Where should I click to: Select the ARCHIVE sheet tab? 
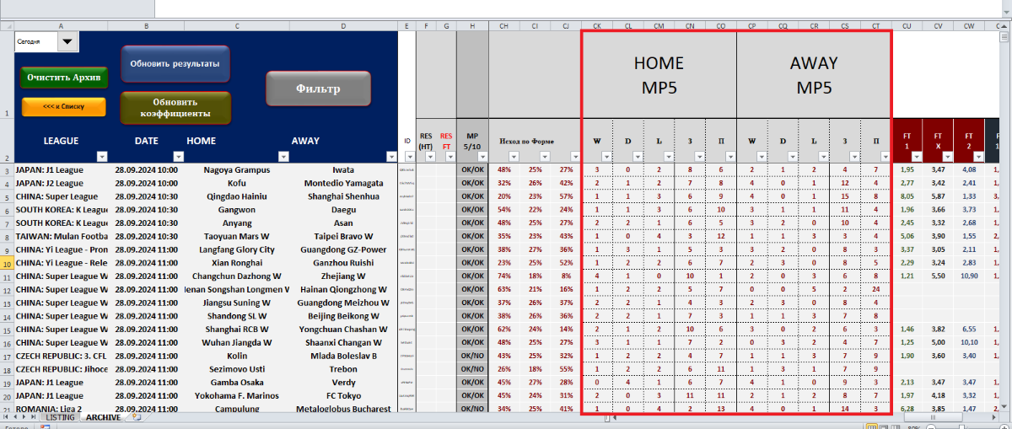103,417
